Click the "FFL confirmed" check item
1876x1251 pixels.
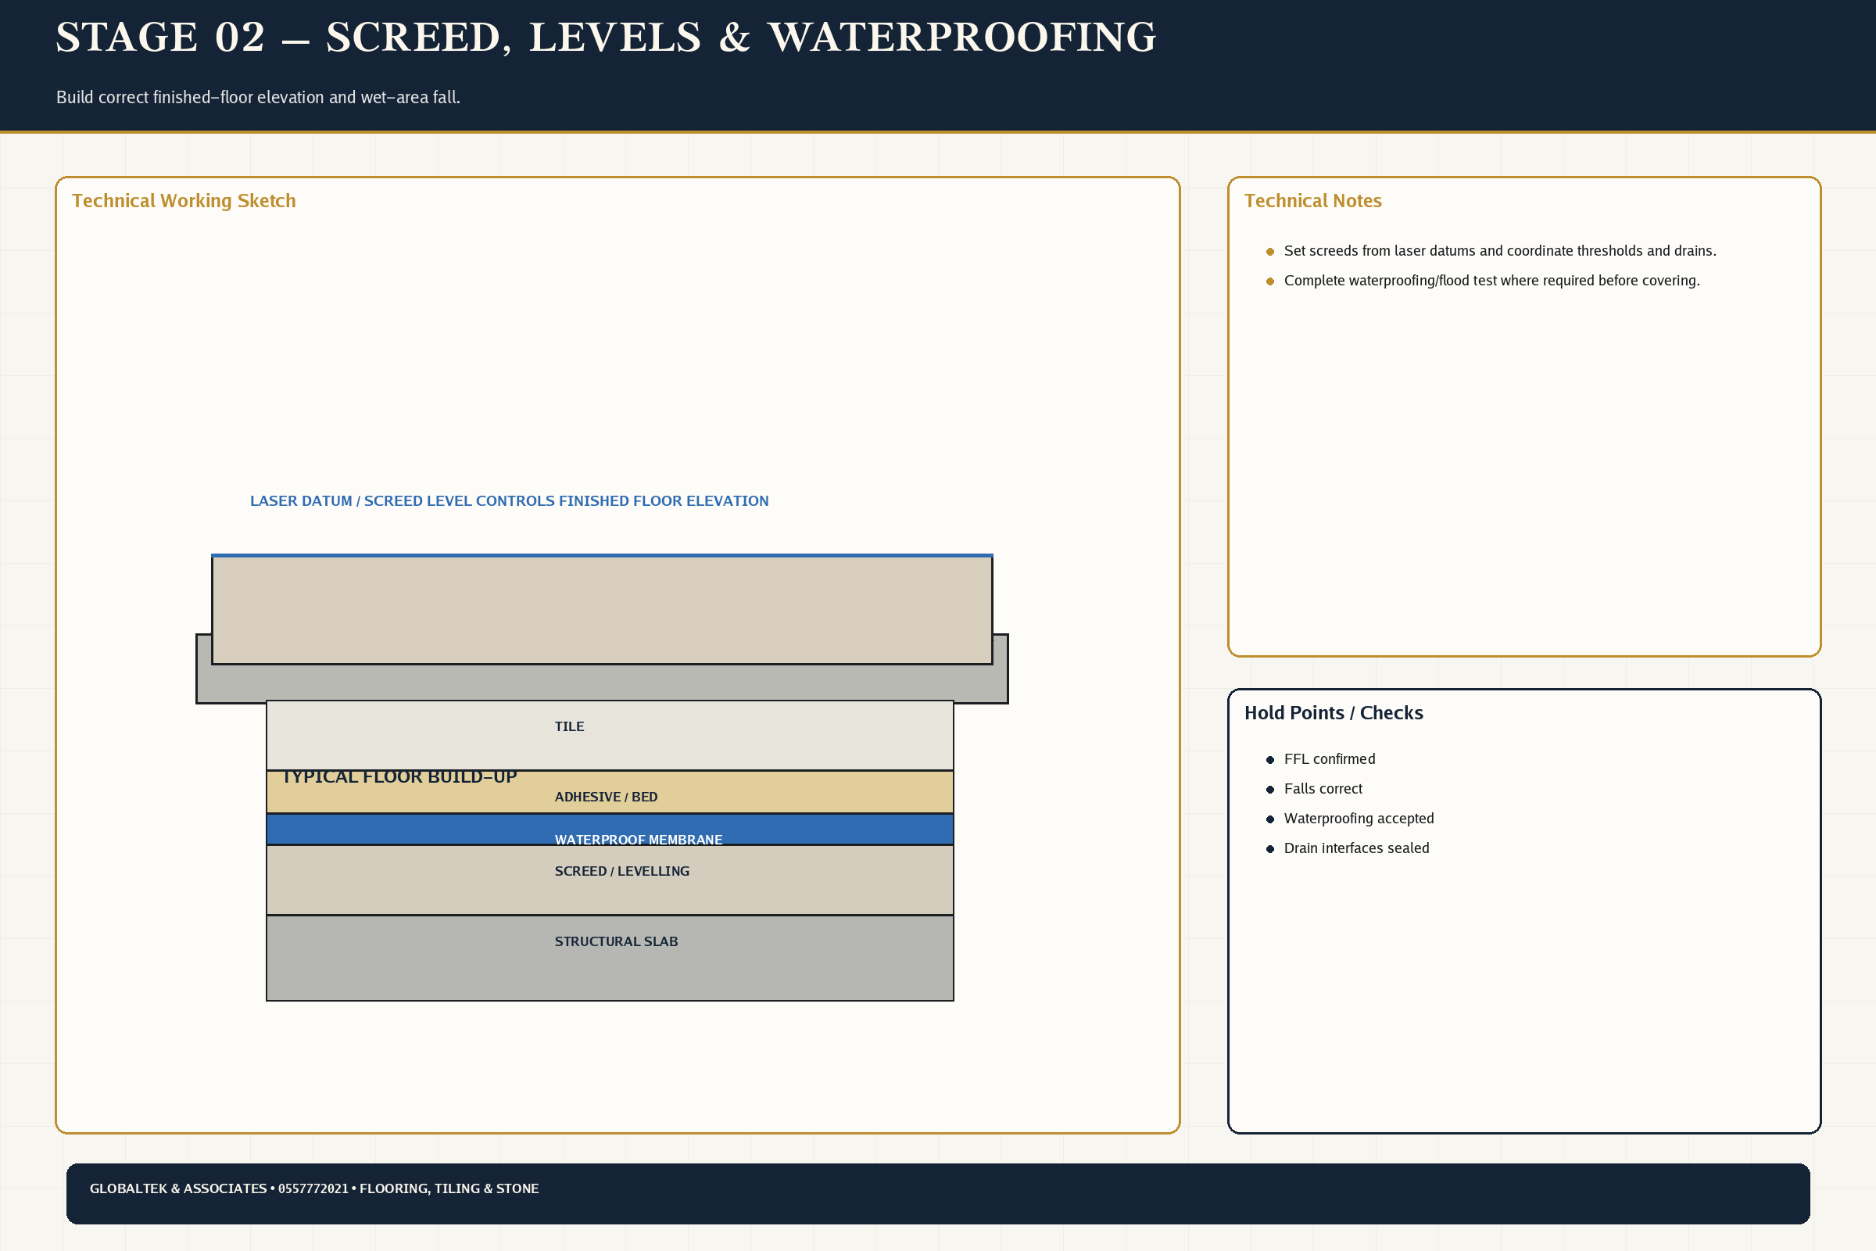1329,759
